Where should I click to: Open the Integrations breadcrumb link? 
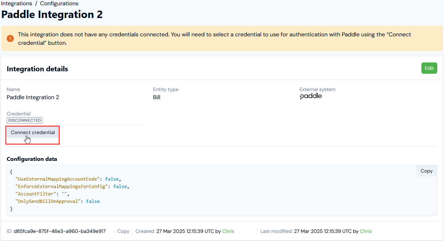(x=17, y=4)
